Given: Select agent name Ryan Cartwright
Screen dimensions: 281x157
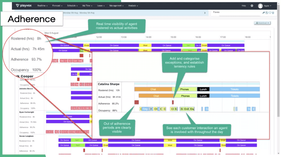Looking at the screenshot, I should (x=26, y=112).
